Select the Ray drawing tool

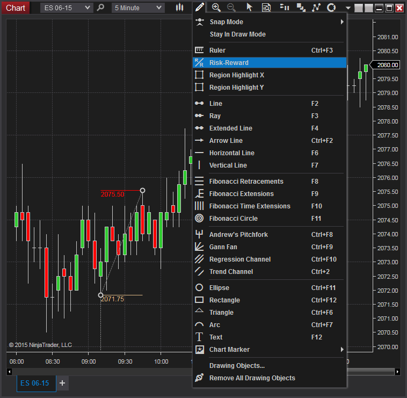tap(270, 116)
